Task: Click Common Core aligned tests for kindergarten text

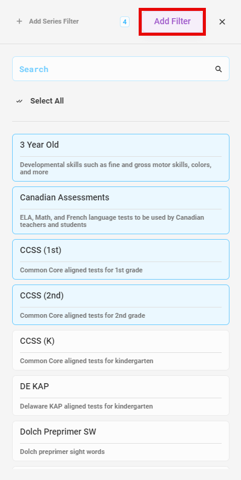Action: pos(87,361)
